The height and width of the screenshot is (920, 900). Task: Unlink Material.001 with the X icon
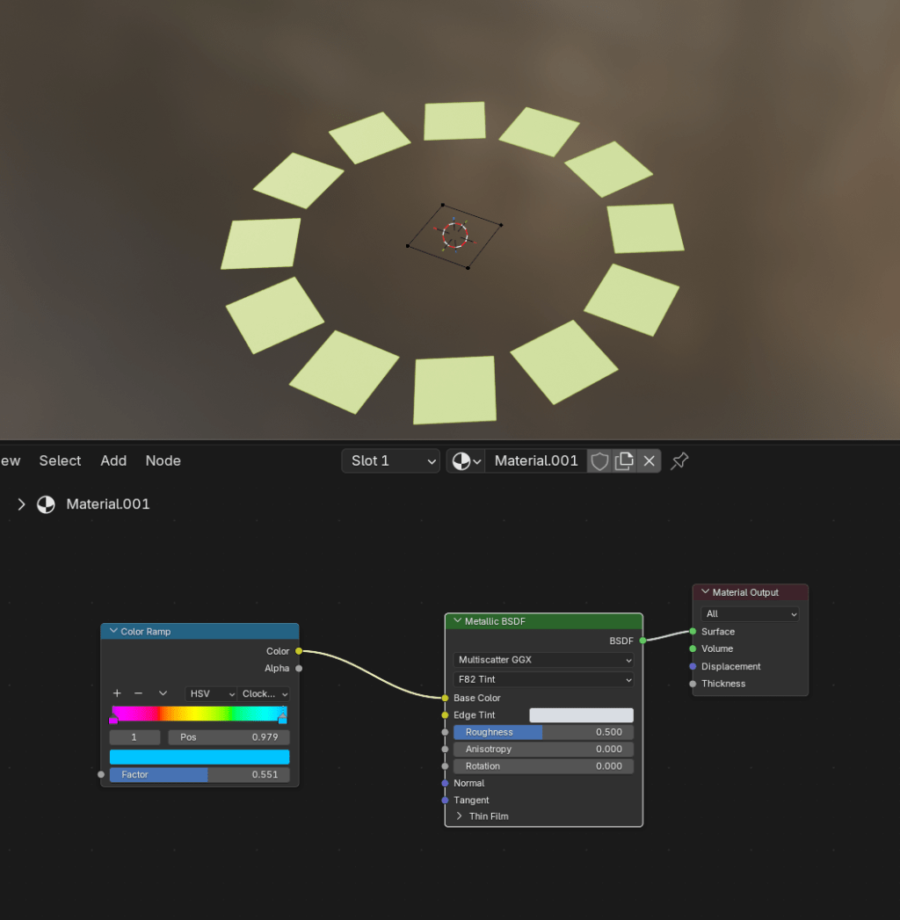pyautogui.click(x=649, y=461)
